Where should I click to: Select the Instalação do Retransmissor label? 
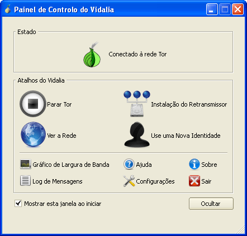[189, 104]
